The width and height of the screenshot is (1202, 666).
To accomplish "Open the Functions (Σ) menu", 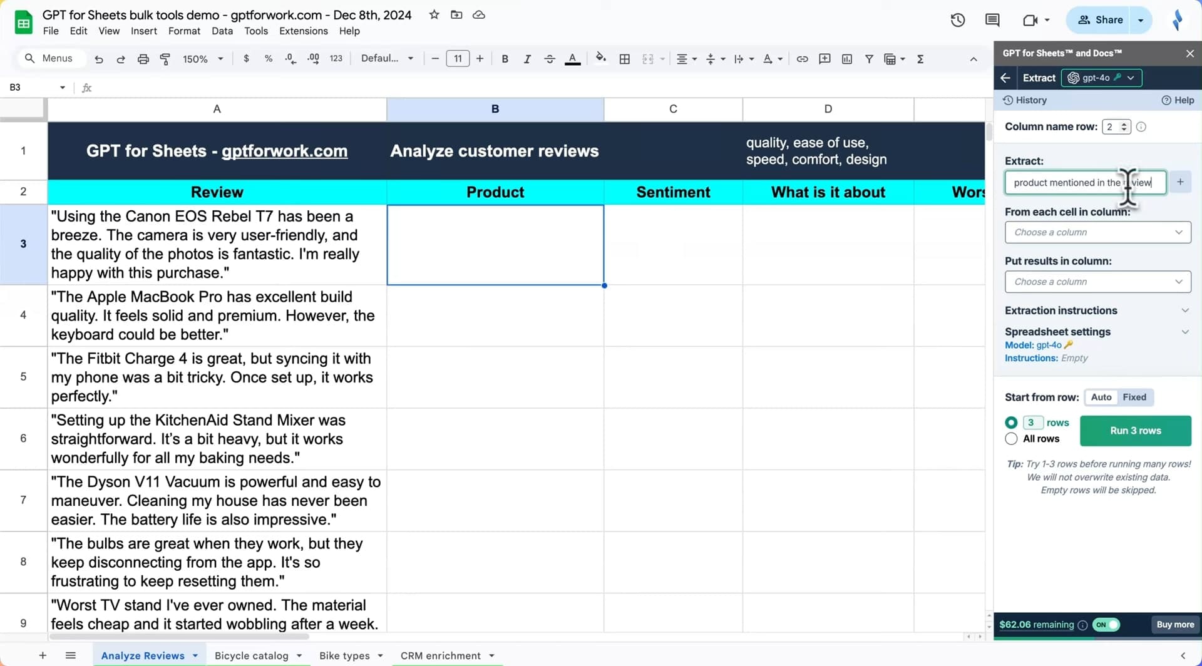I will [x=920, y=58].
